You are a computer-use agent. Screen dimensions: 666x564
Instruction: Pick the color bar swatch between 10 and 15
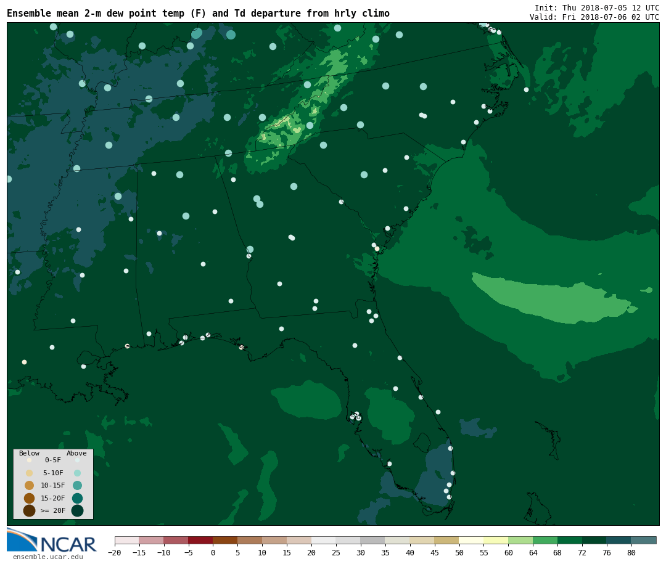(x=274, y=540)
